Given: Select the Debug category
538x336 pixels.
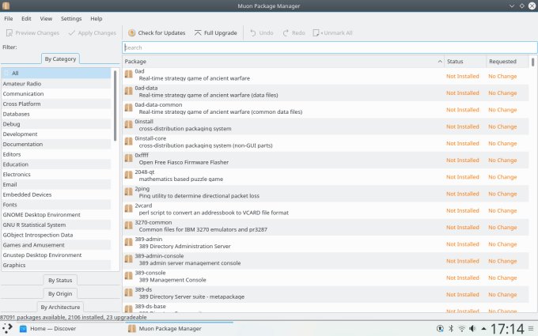Looking at the screenshot, I should coord(56,124).
